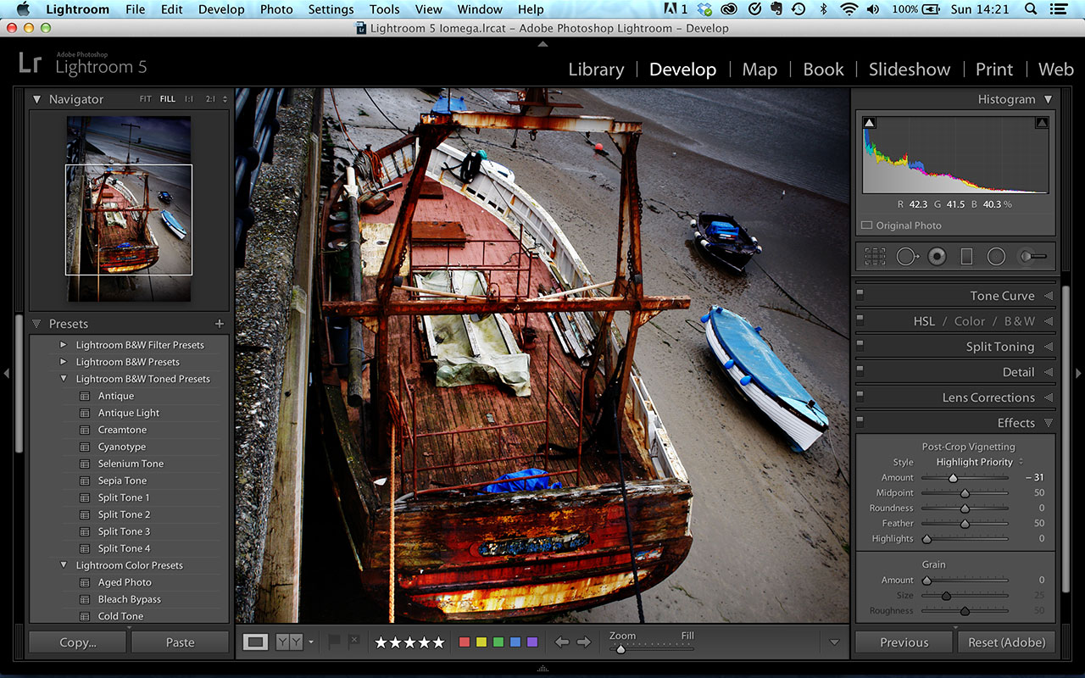Viewport: 1085px width, 678px height.
Task: Click the Previous button
Action: 904,642
